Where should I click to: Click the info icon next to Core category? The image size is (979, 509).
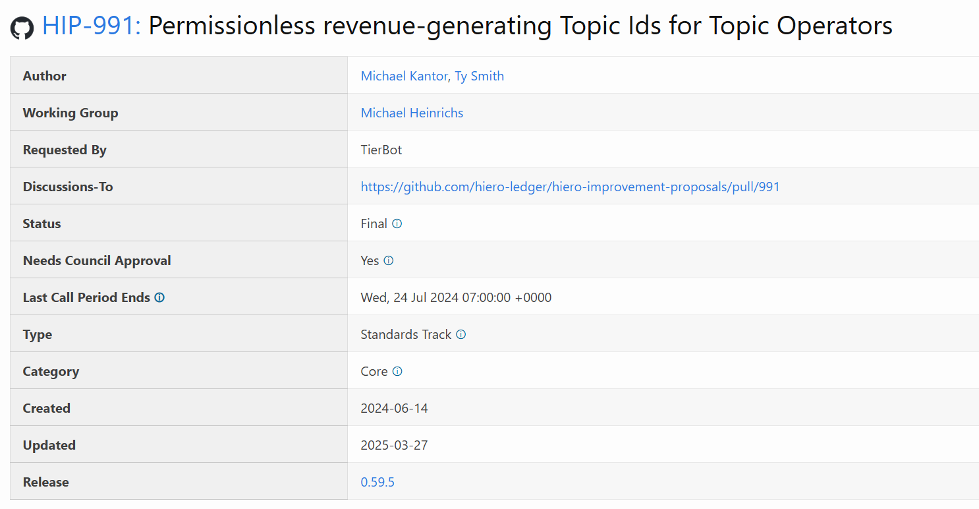[397, 371]
